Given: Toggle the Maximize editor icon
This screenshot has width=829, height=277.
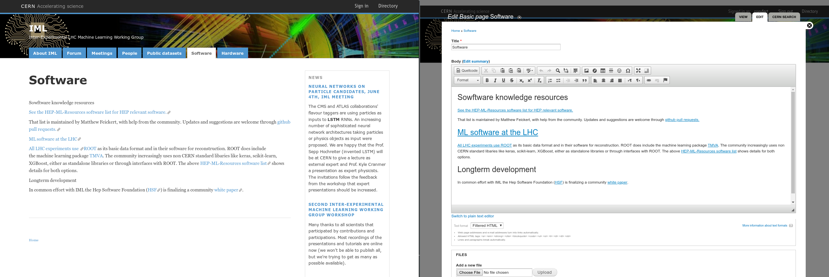Looking at the screenshot, I should coord(638,70).
